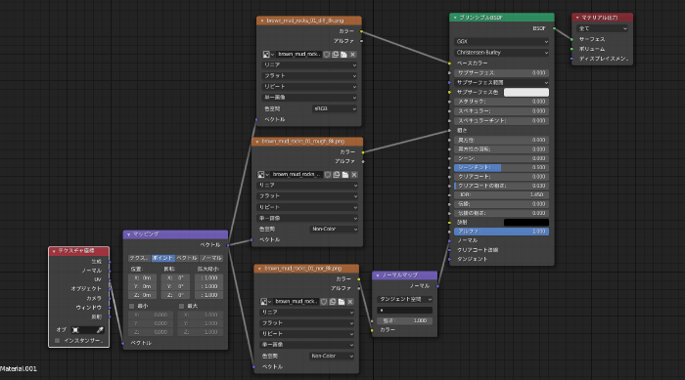Screen dimensions: 685x380
Task: Click UV map field in Normal Map node
Action: pyautogui.click(x=404, y=311)
